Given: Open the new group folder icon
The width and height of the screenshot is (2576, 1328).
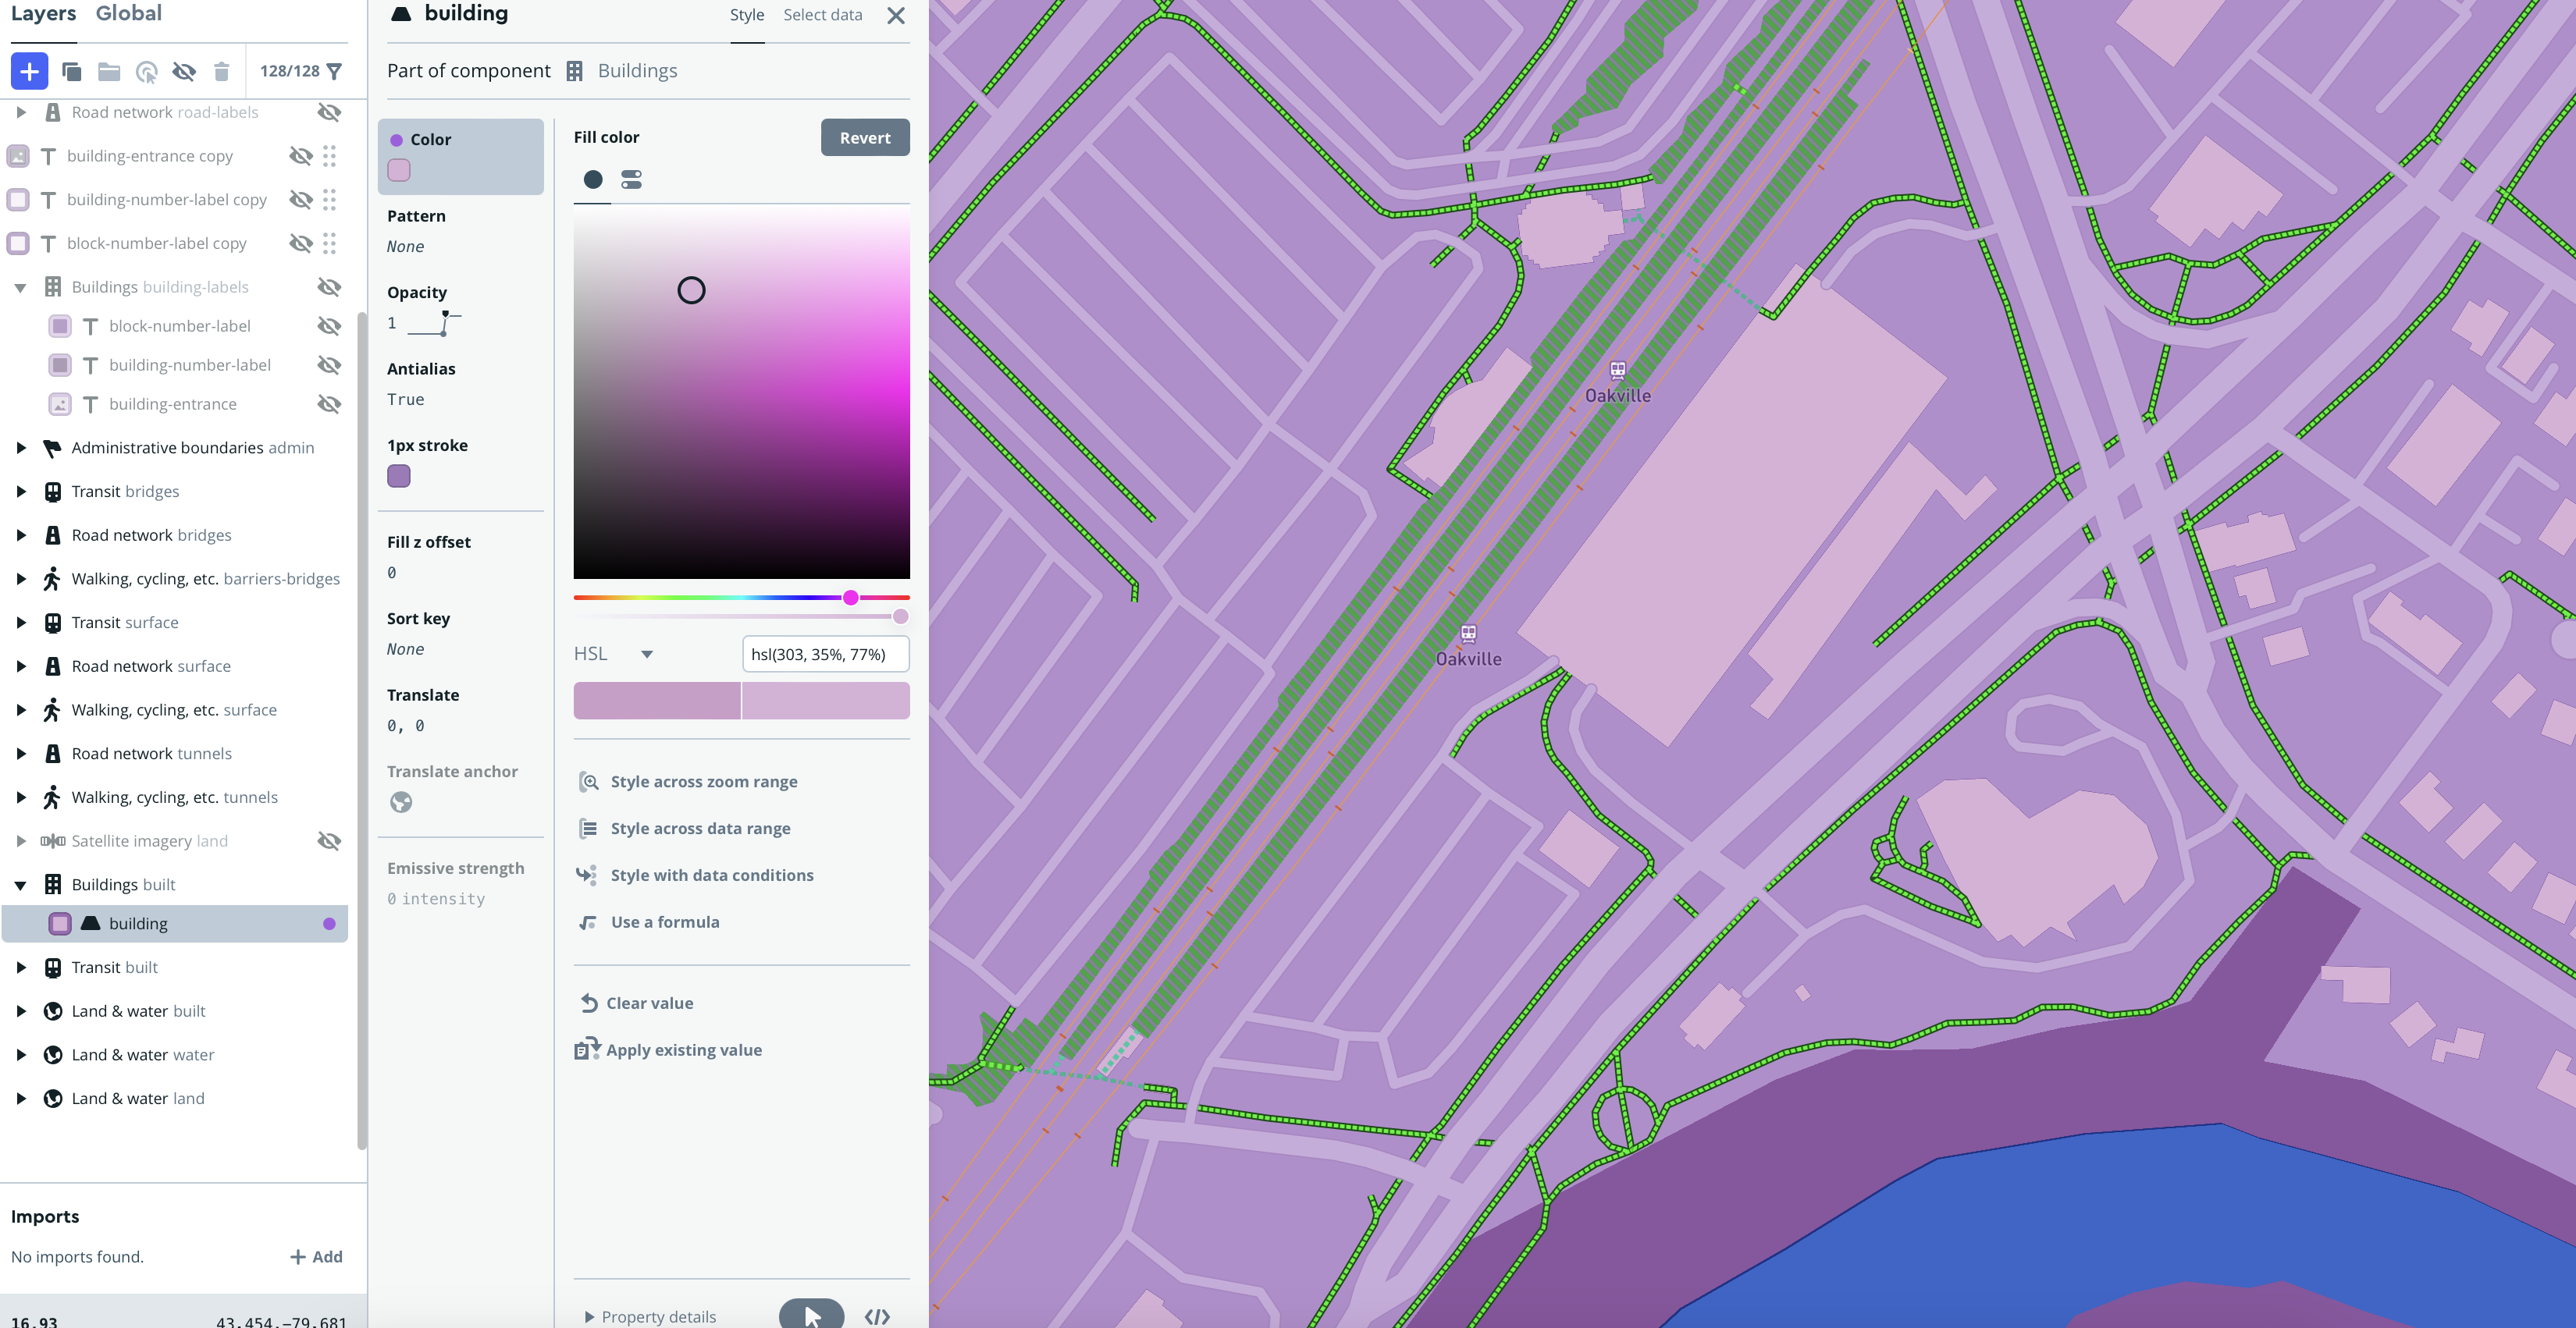Looking at the screenshot, I should pyautogui.click(x=108, y=71).
